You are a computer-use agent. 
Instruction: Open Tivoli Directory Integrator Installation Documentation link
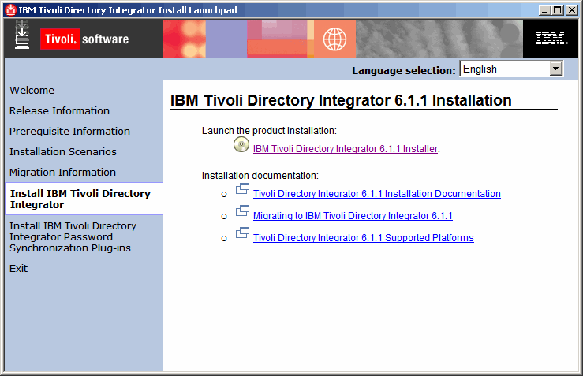point(376,193)
